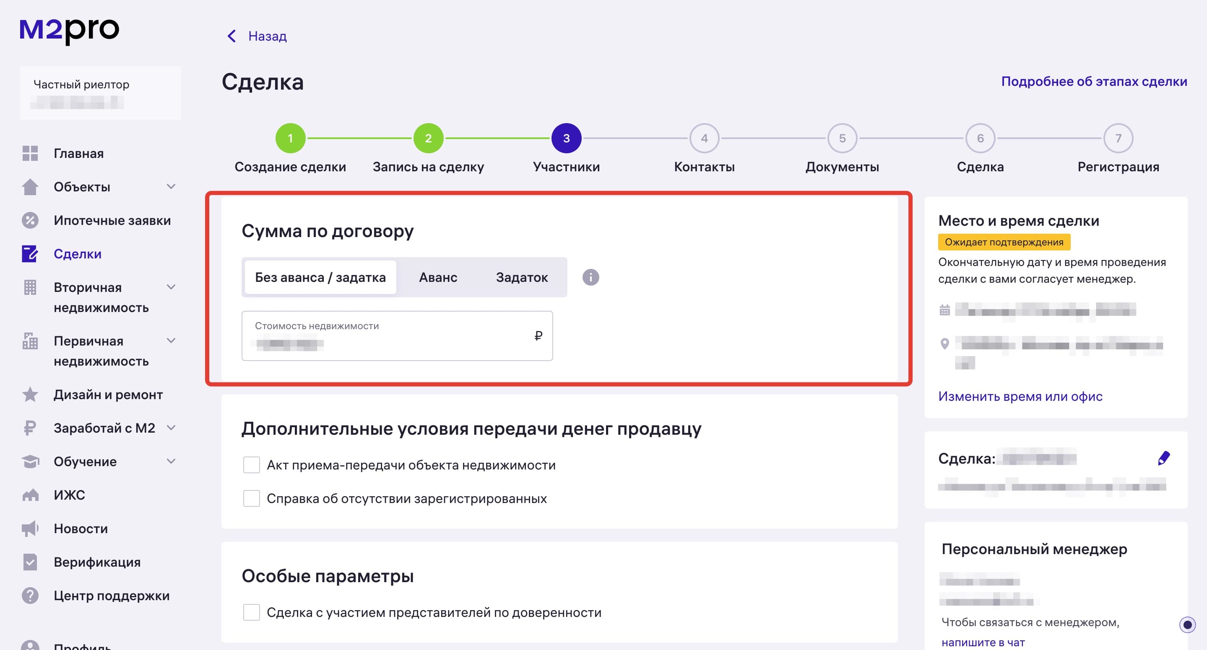The height and width of the screenshot is (650, 1207).
Task: Click the Заработай с М2 ruble icon
Action: tap(30, 428)
